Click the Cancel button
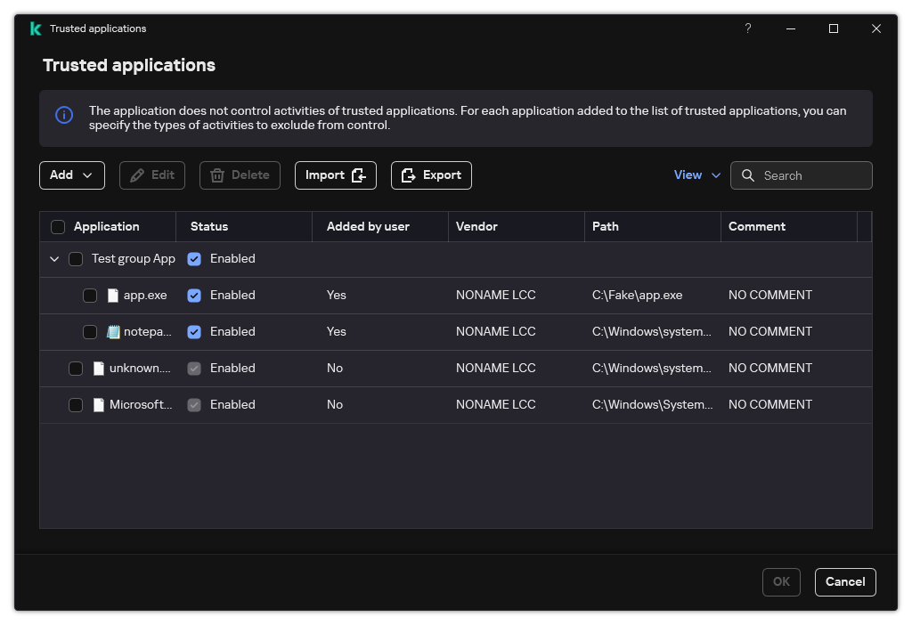The height and width of the screenshot is (625, 912). 845,582
